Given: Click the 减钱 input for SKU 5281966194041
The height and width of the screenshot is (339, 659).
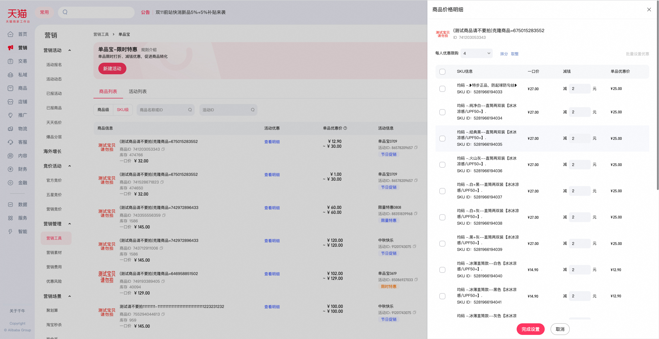Looking at the screenshot, I should tap(580, 296).
